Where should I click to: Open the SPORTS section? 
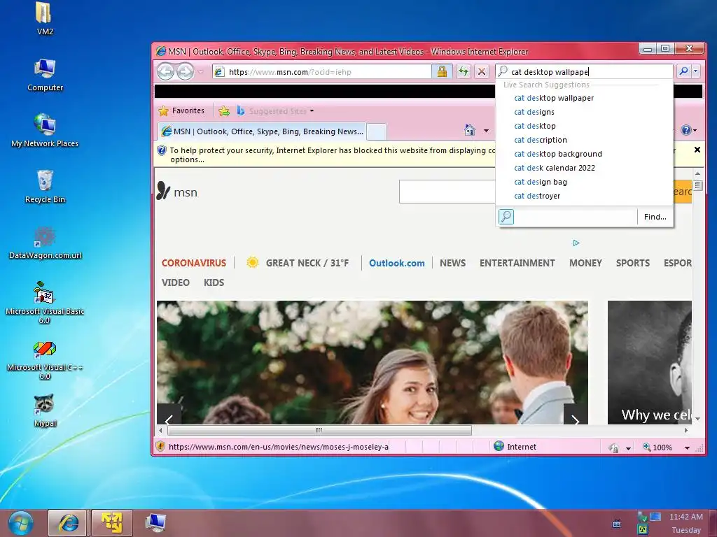click(633, 263)
